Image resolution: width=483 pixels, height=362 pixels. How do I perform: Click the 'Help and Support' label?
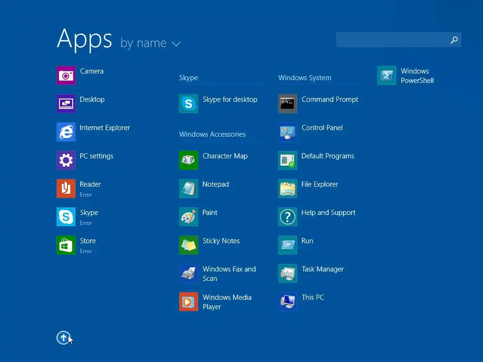(328, 213)
